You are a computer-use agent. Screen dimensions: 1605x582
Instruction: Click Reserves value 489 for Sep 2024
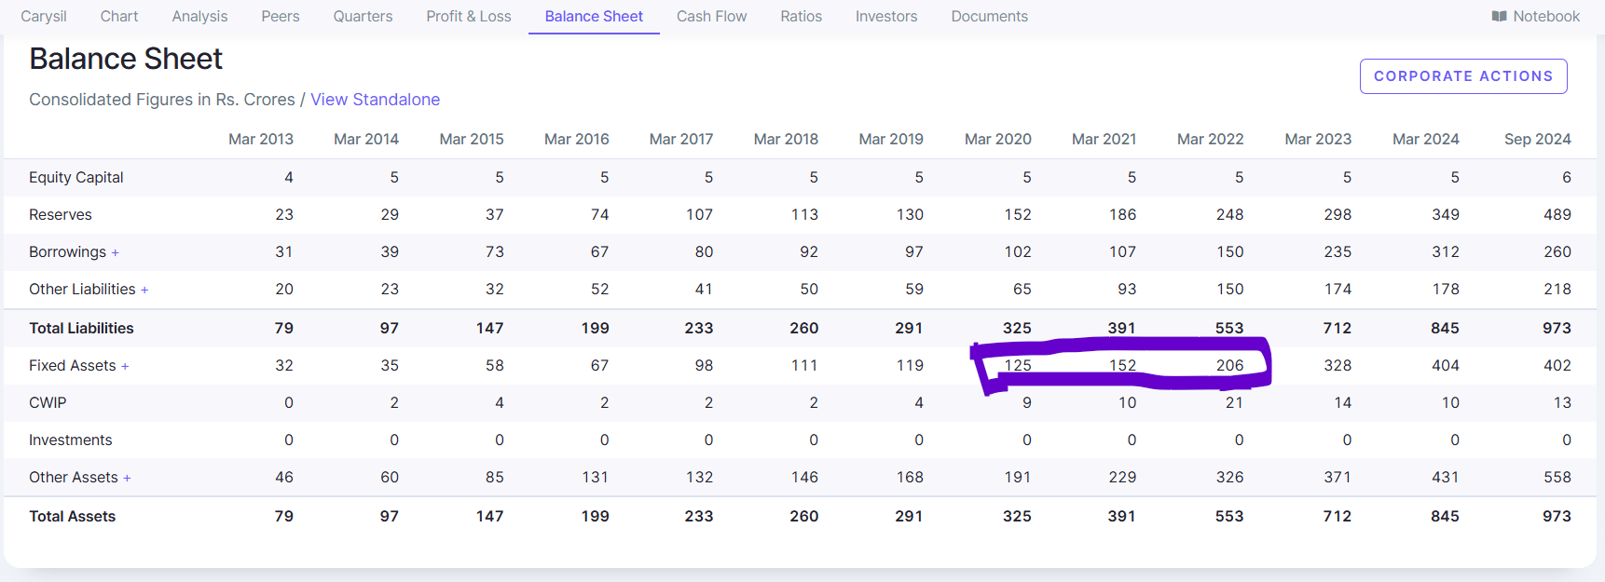(x=1557, y=215)
